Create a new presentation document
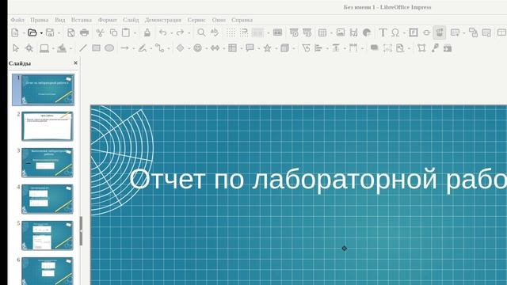The image size is (507, 285). pyautogui.click(x=15, y=32)
